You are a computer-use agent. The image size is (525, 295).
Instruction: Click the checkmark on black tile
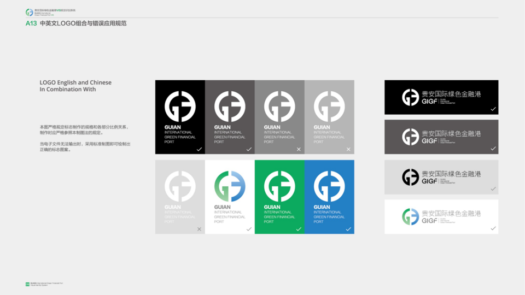click(x=199, y=149)
